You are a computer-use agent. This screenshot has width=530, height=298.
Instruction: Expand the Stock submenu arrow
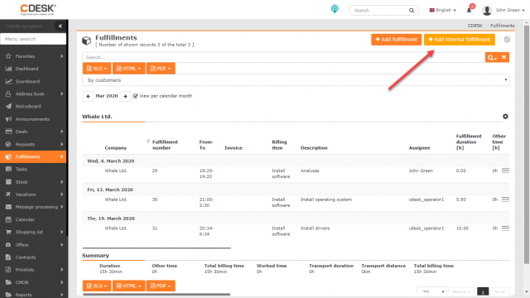point(62,182)
